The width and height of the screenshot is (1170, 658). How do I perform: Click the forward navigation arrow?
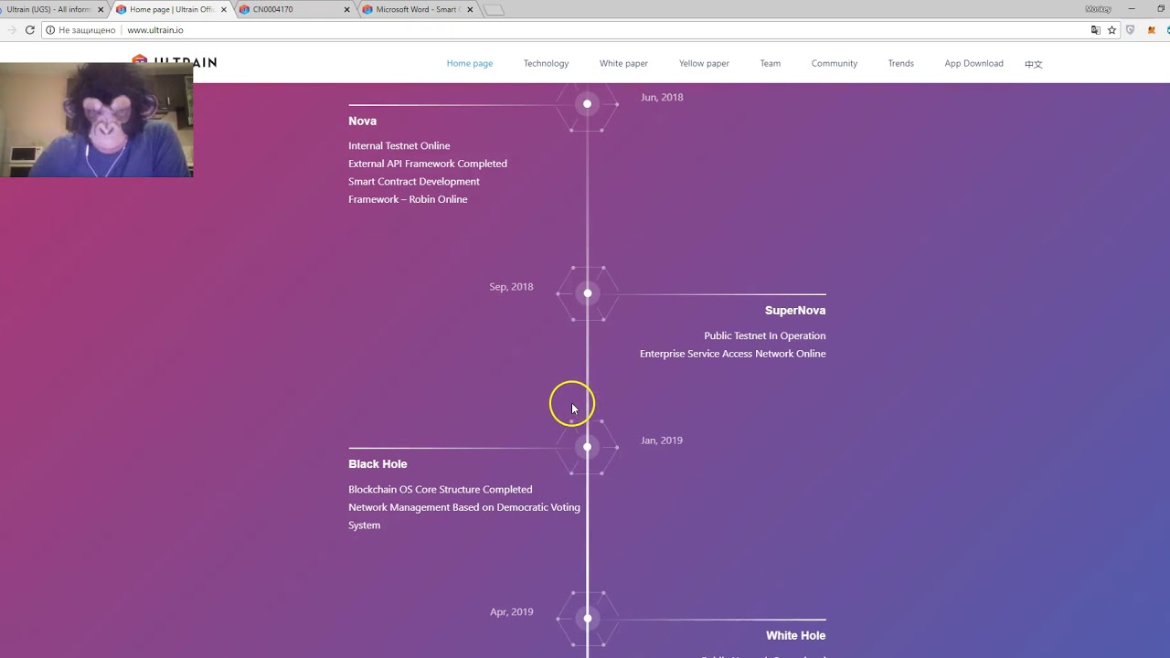(x=11, y=30)
